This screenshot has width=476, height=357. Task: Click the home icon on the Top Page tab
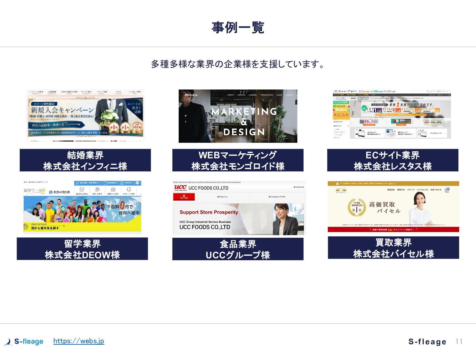[x=184, y=195]
